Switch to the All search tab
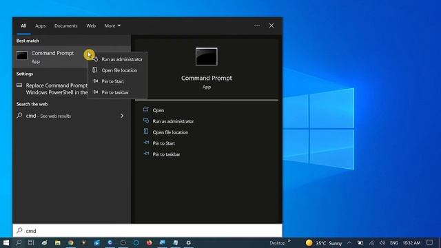Viewport: 441px width, 248px height. [23, 25]
